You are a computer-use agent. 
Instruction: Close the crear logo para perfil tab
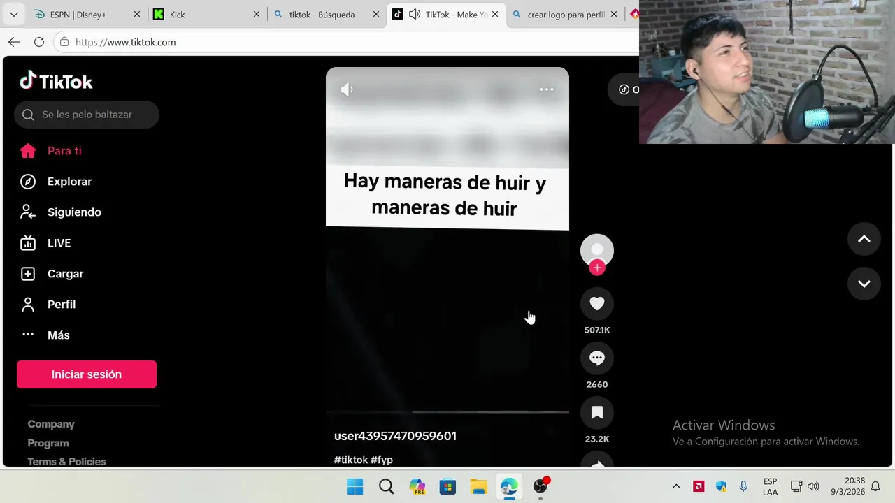click(614, 14)
